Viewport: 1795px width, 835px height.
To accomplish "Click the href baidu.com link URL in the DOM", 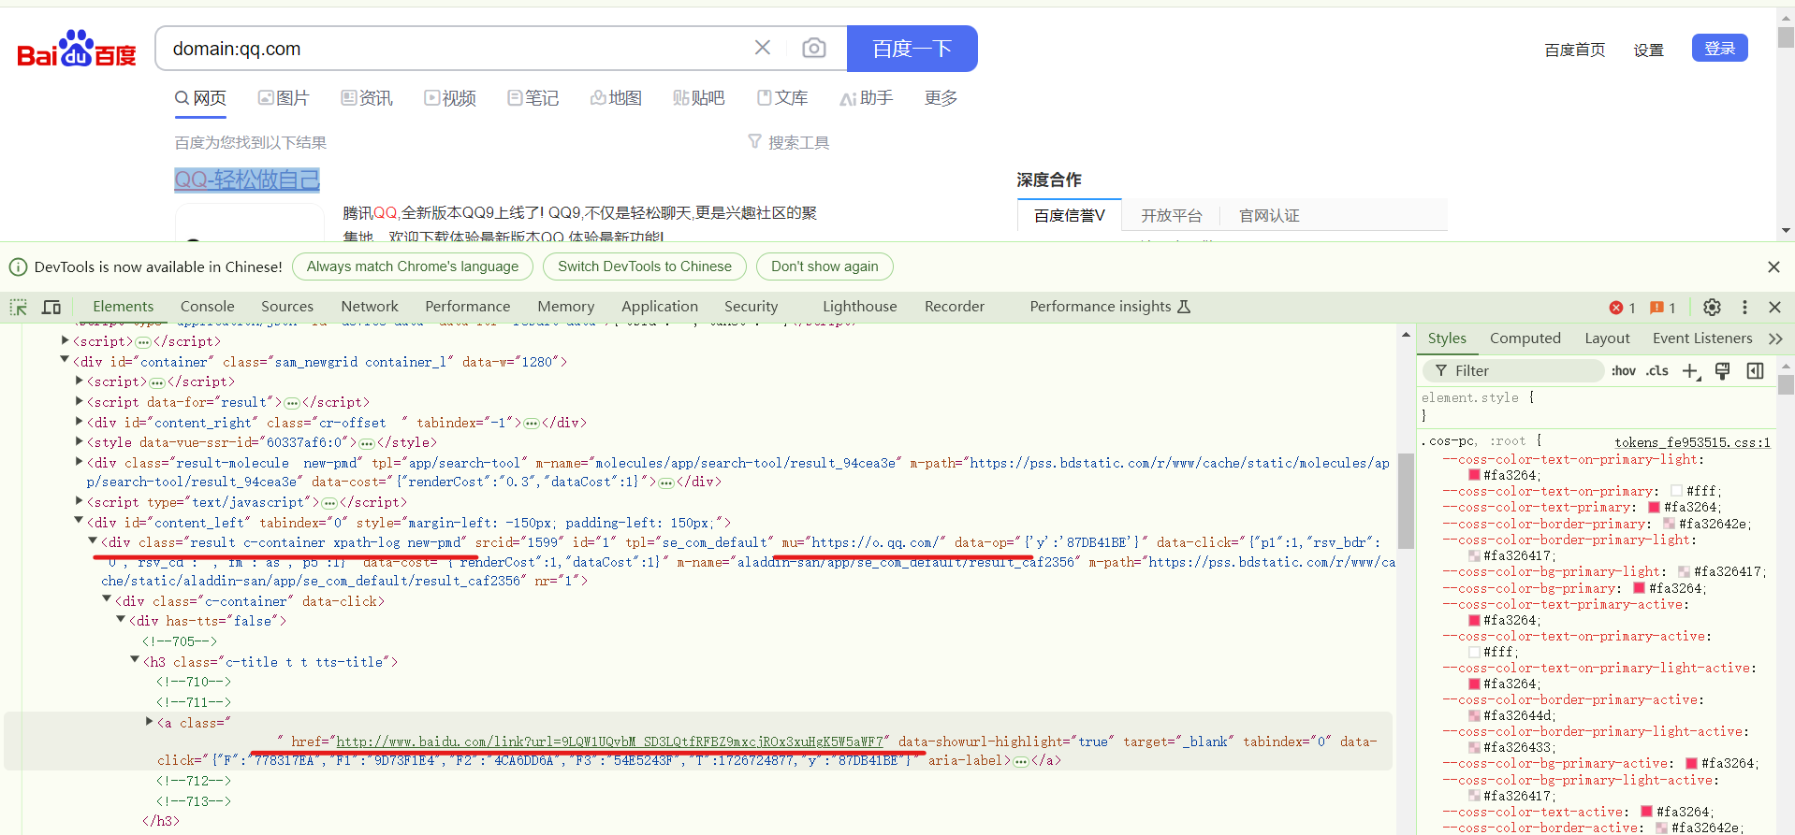I will tap(610, 741).
